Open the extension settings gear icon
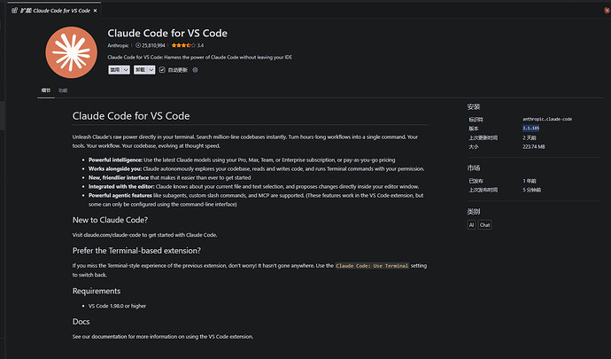The image size is (611, 359). [x=195, y=70]
